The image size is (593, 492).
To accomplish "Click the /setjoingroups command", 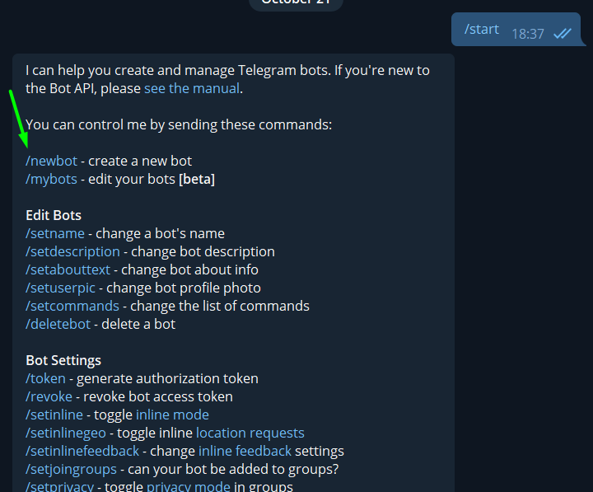I will [x=71, y=470].
